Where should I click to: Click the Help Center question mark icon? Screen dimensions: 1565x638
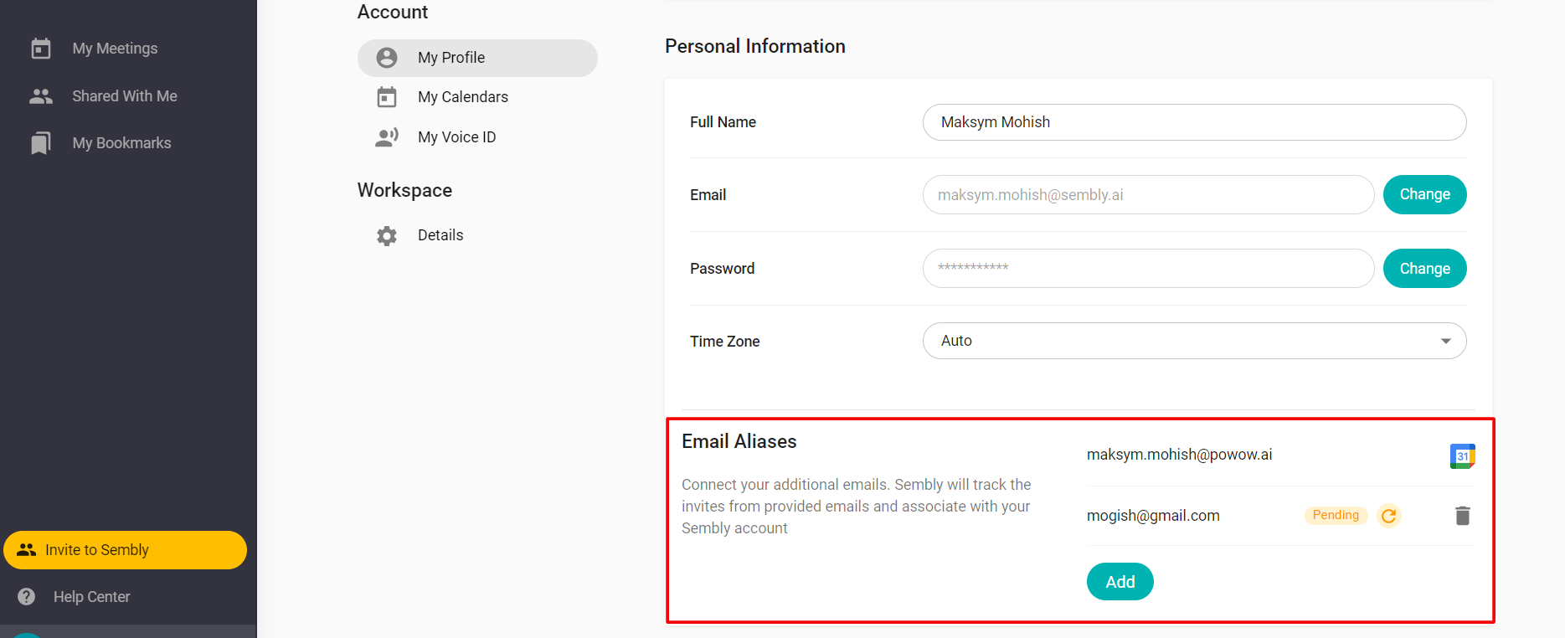tap(27, 597)
